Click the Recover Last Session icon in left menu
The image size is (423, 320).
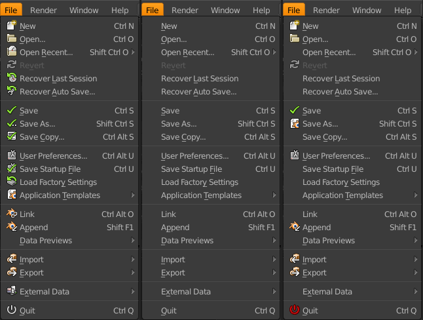[x=12, y=78]
